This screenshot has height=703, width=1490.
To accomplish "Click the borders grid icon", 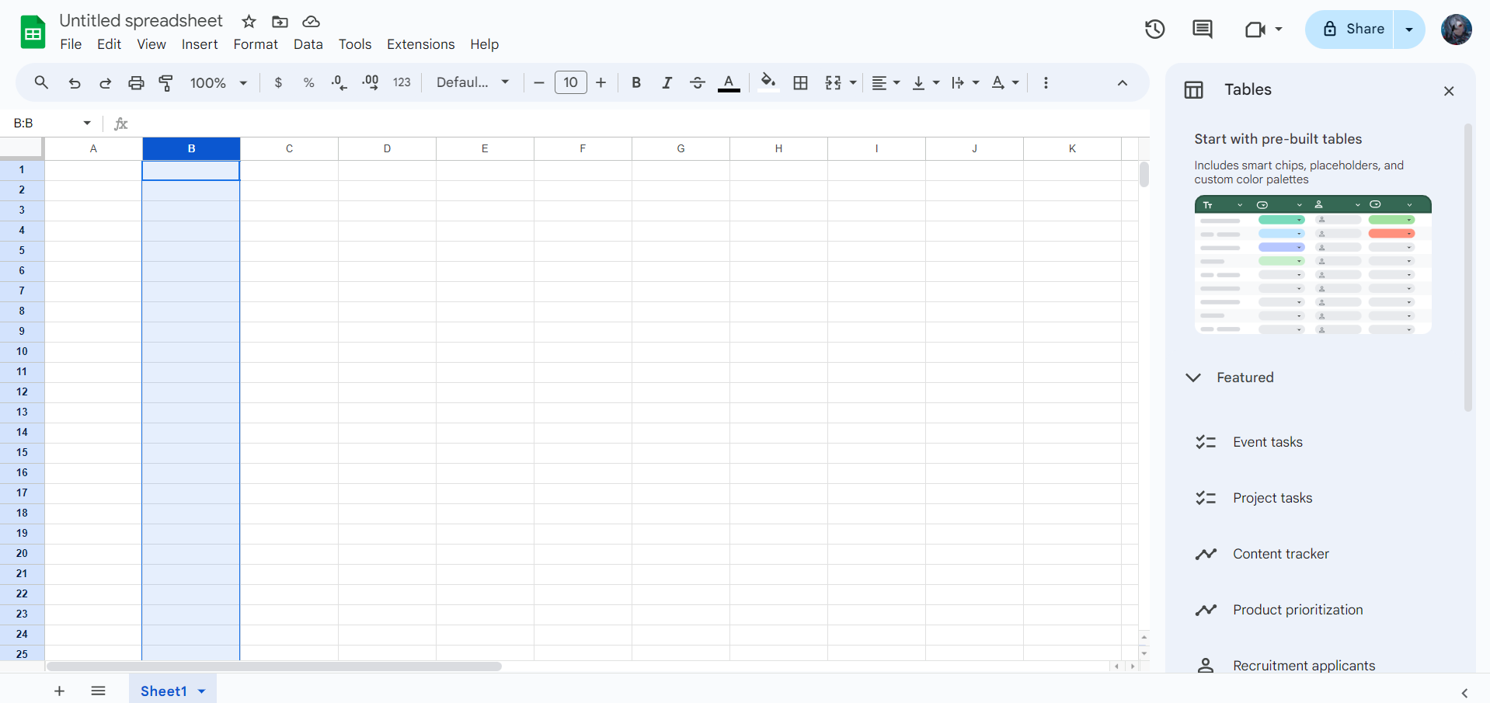I will 800,82.
